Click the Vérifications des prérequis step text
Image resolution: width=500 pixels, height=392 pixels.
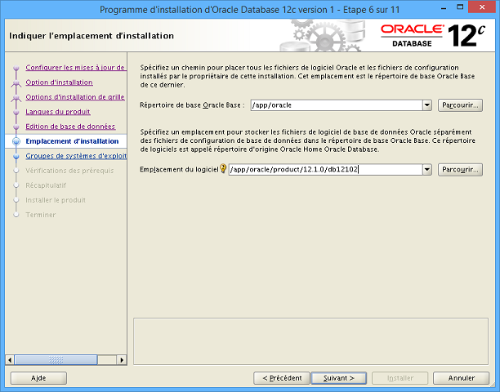pyautogui.click(x=69, y=171)
